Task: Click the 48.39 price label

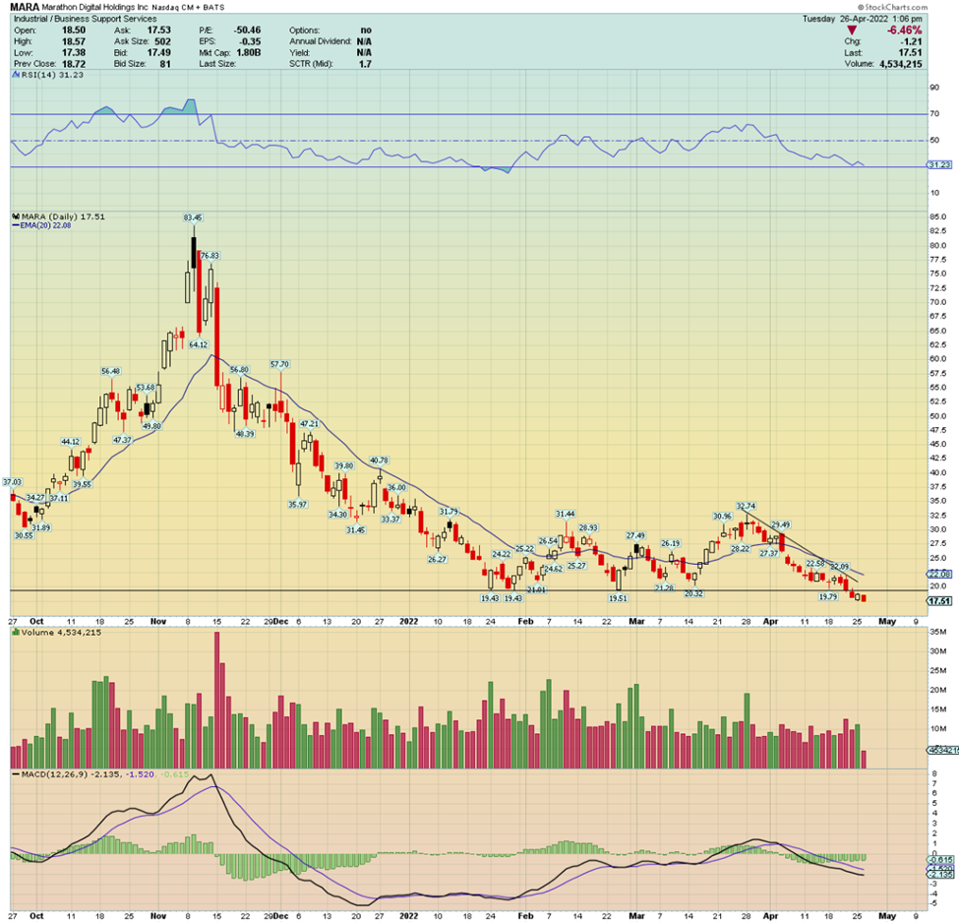Action: tap(245, 434)
